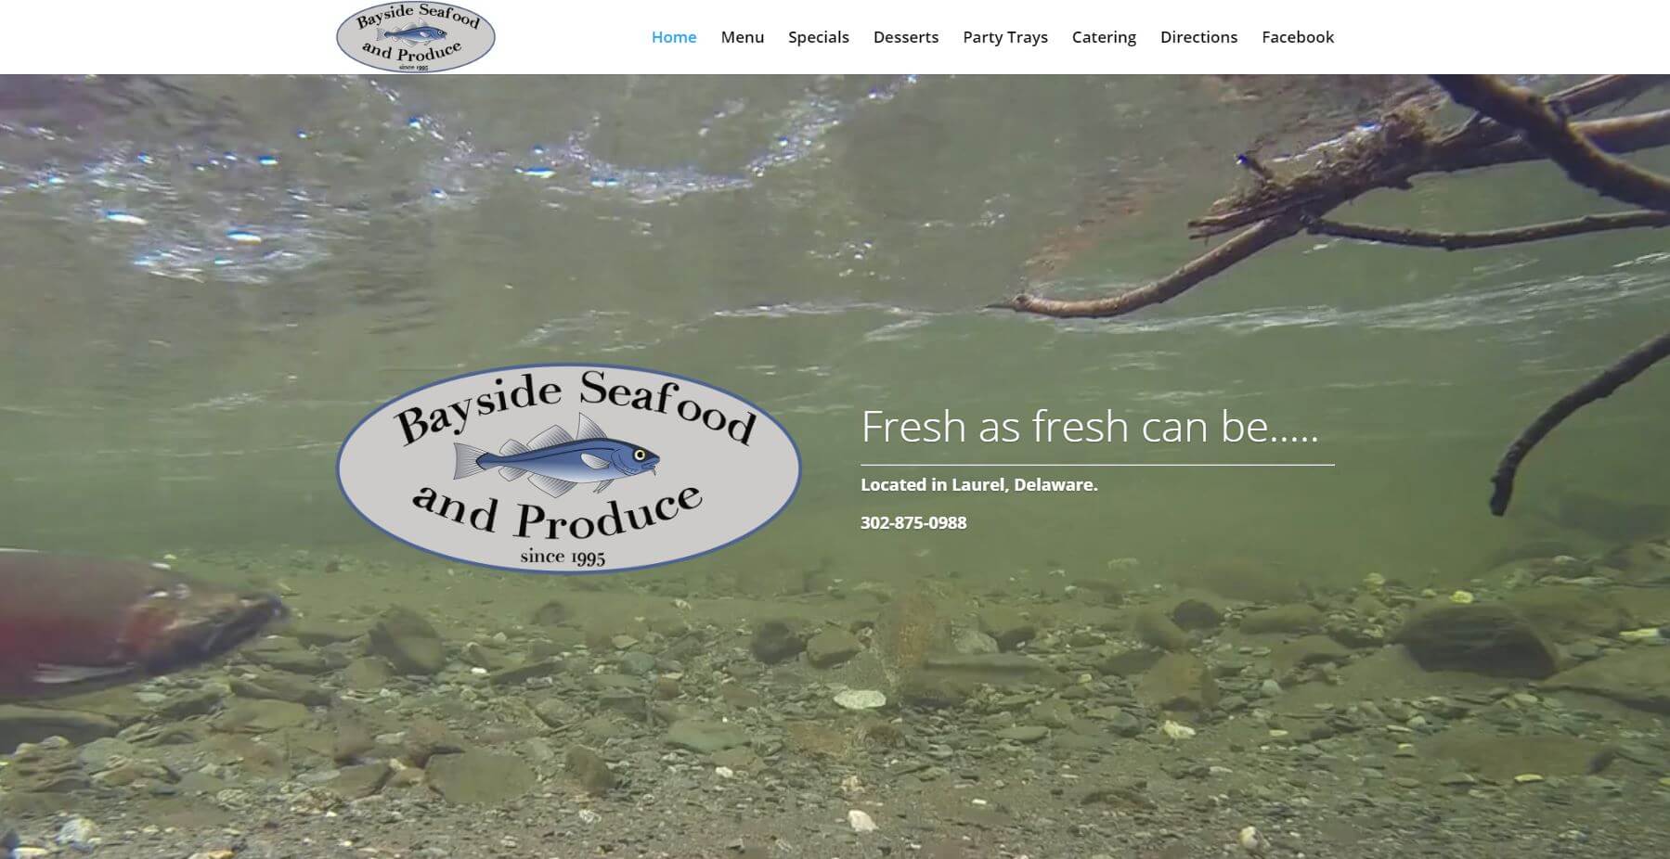Screen dimensions: 1670x859
Task: Click the "Located in Laurel, Delaware" text
Action: (x=979, y=484)
